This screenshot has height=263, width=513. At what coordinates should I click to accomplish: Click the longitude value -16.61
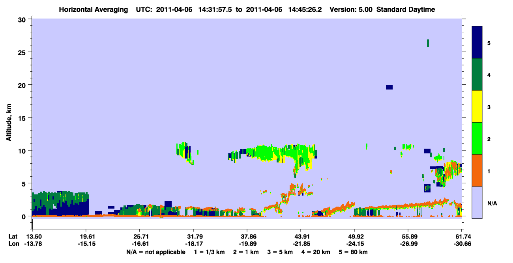pos(140,244)
